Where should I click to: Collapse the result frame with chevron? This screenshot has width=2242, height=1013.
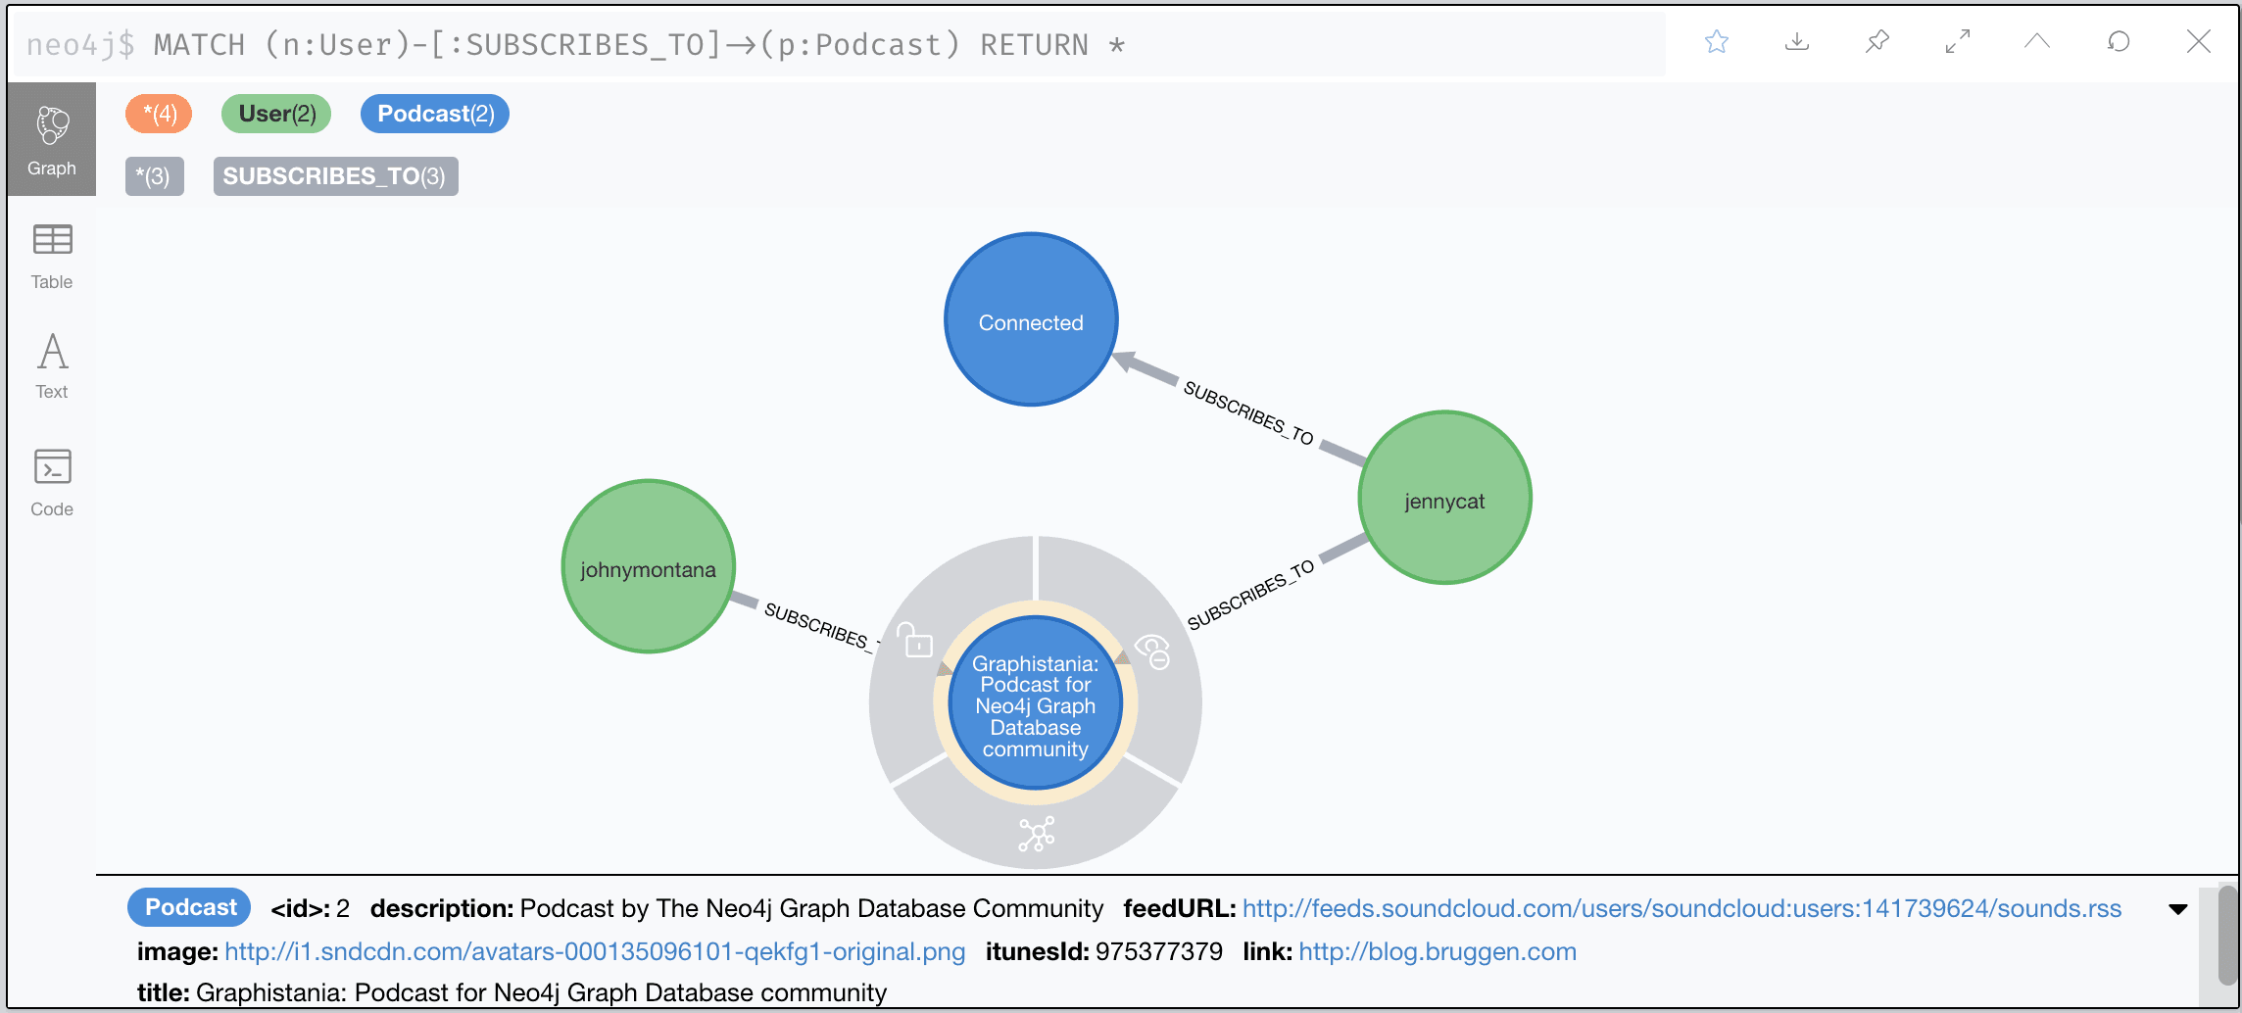2037,42
